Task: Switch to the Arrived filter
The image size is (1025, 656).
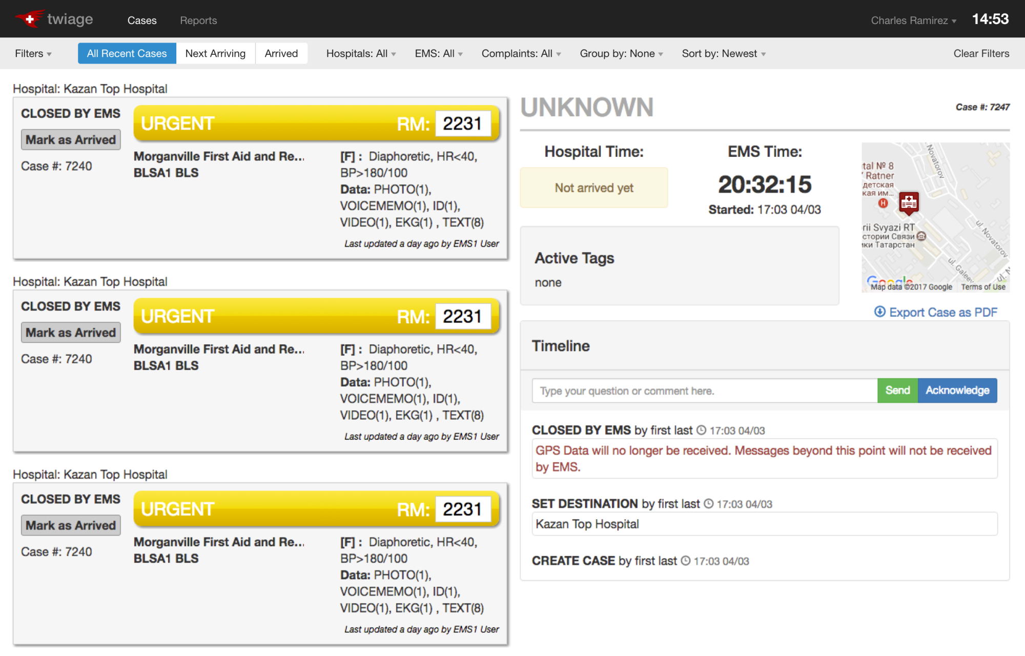Action: [281, 53]
